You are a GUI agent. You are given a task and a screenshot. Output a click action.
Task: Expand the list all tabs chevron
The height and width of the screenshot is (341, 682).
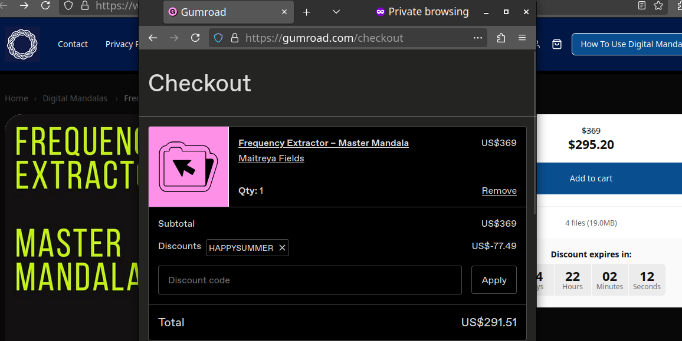[336, 12]
